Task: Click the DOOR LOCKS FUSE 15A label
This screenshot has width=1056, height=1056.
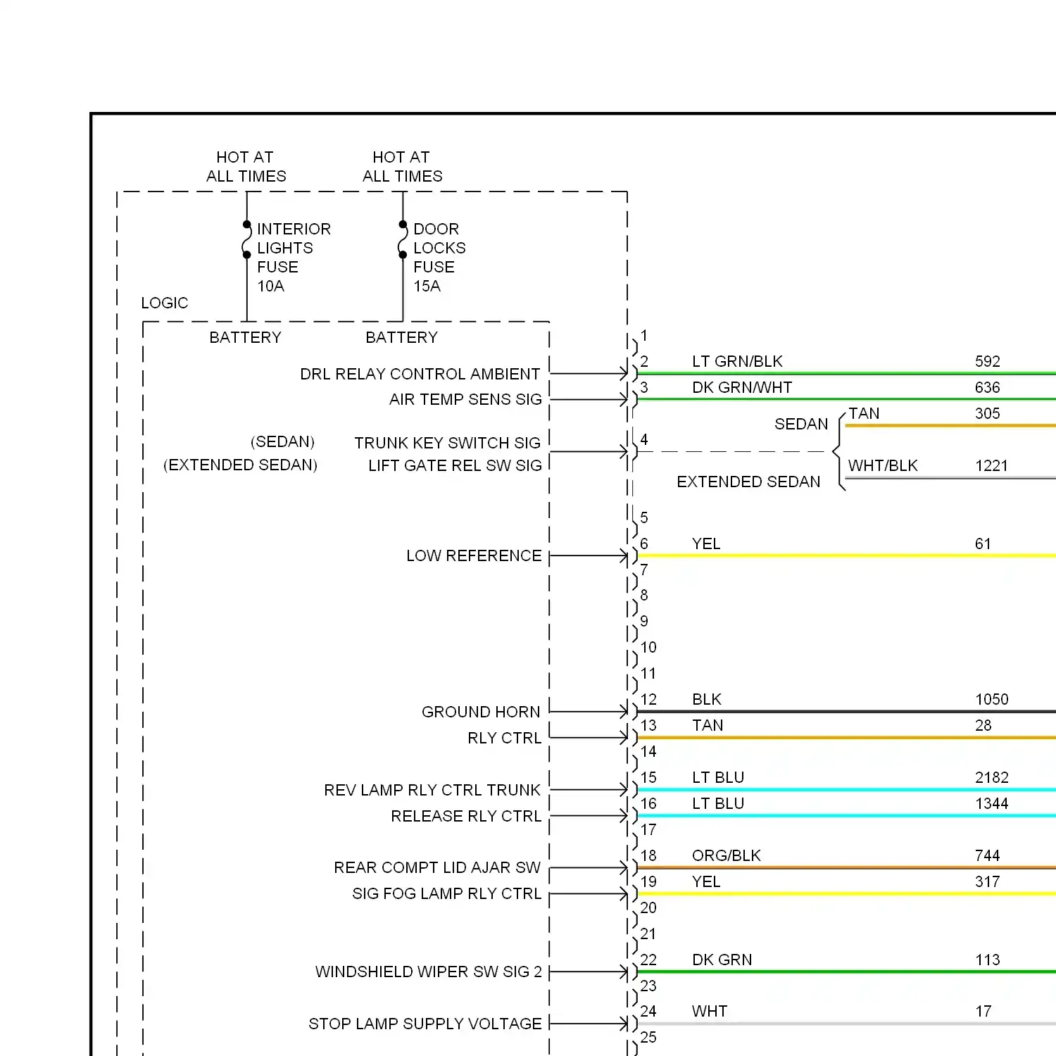Action: 439,258
